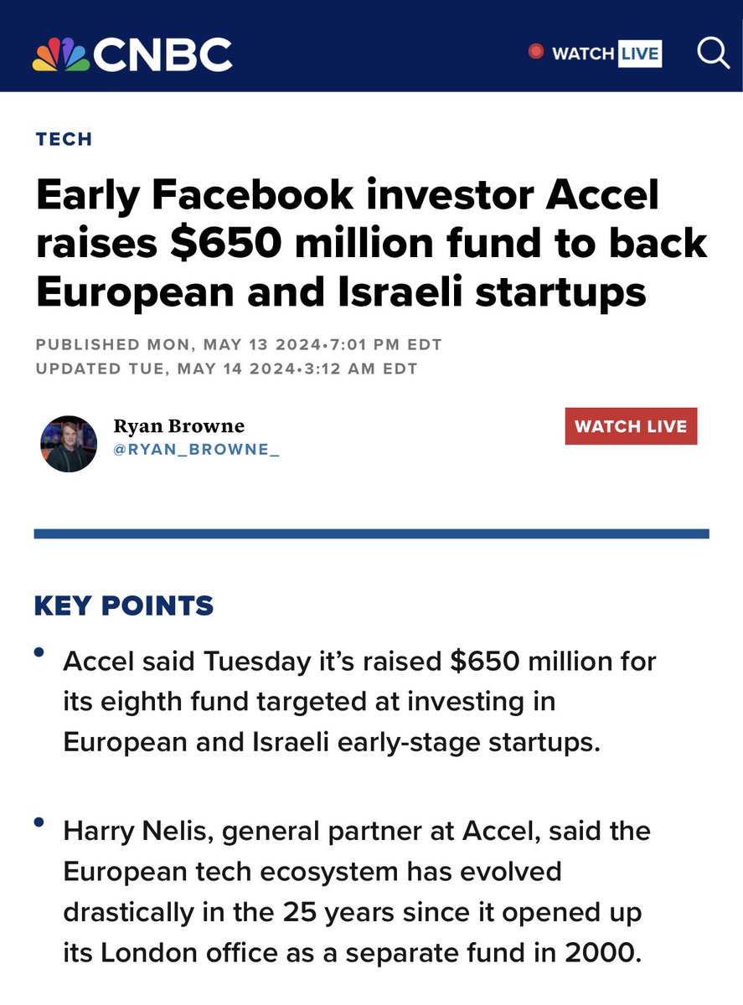743x1005 pixels.
Task: Click the updated May 14 2024 timestamp
Action: pos(226,368)
